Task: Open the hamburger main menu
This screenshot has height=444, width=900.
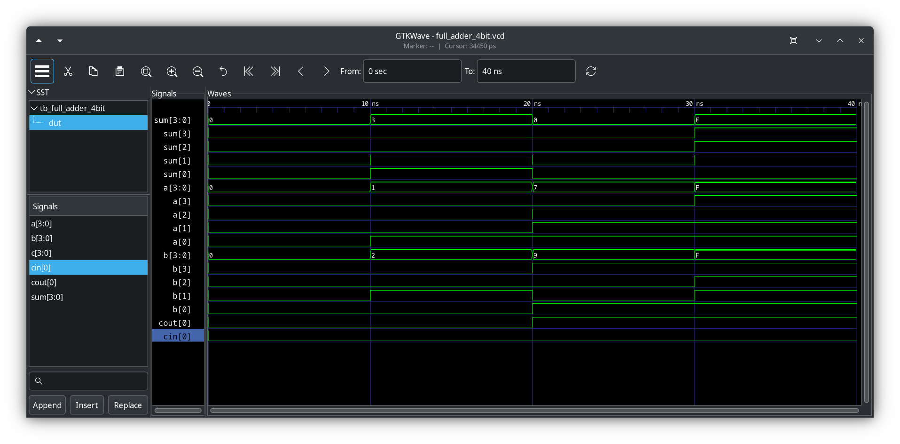Action: pyautogui.click(x=42, y=71)
